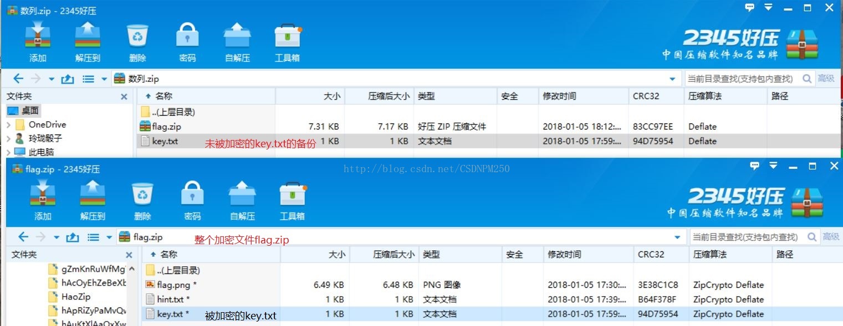Sort by 修改时间 column in flag.zip window
Image resolution: width=843 pixels, height=326 pixels.
588,255
